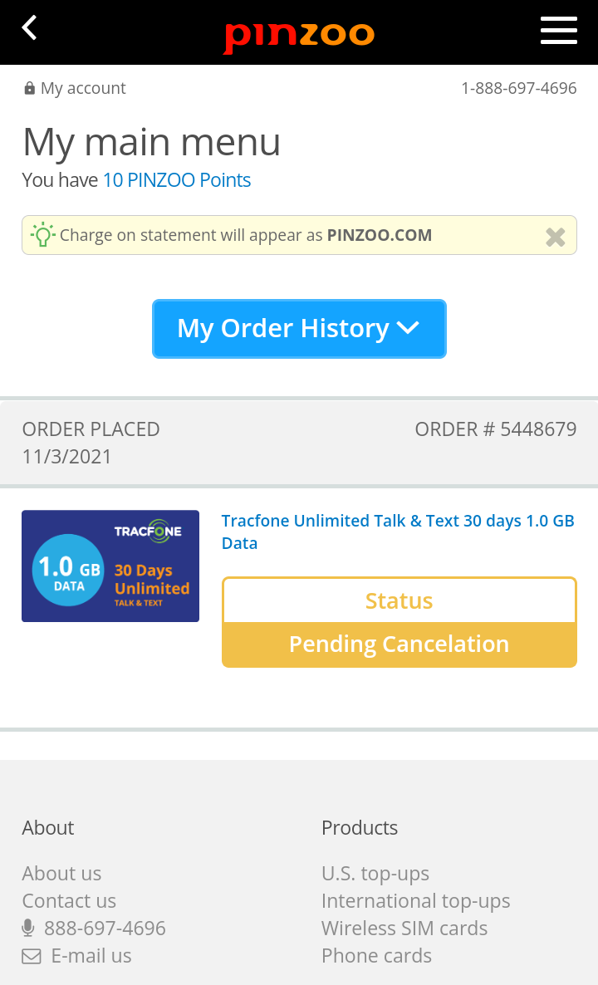Open the Contact us footer link

(69, 901)
